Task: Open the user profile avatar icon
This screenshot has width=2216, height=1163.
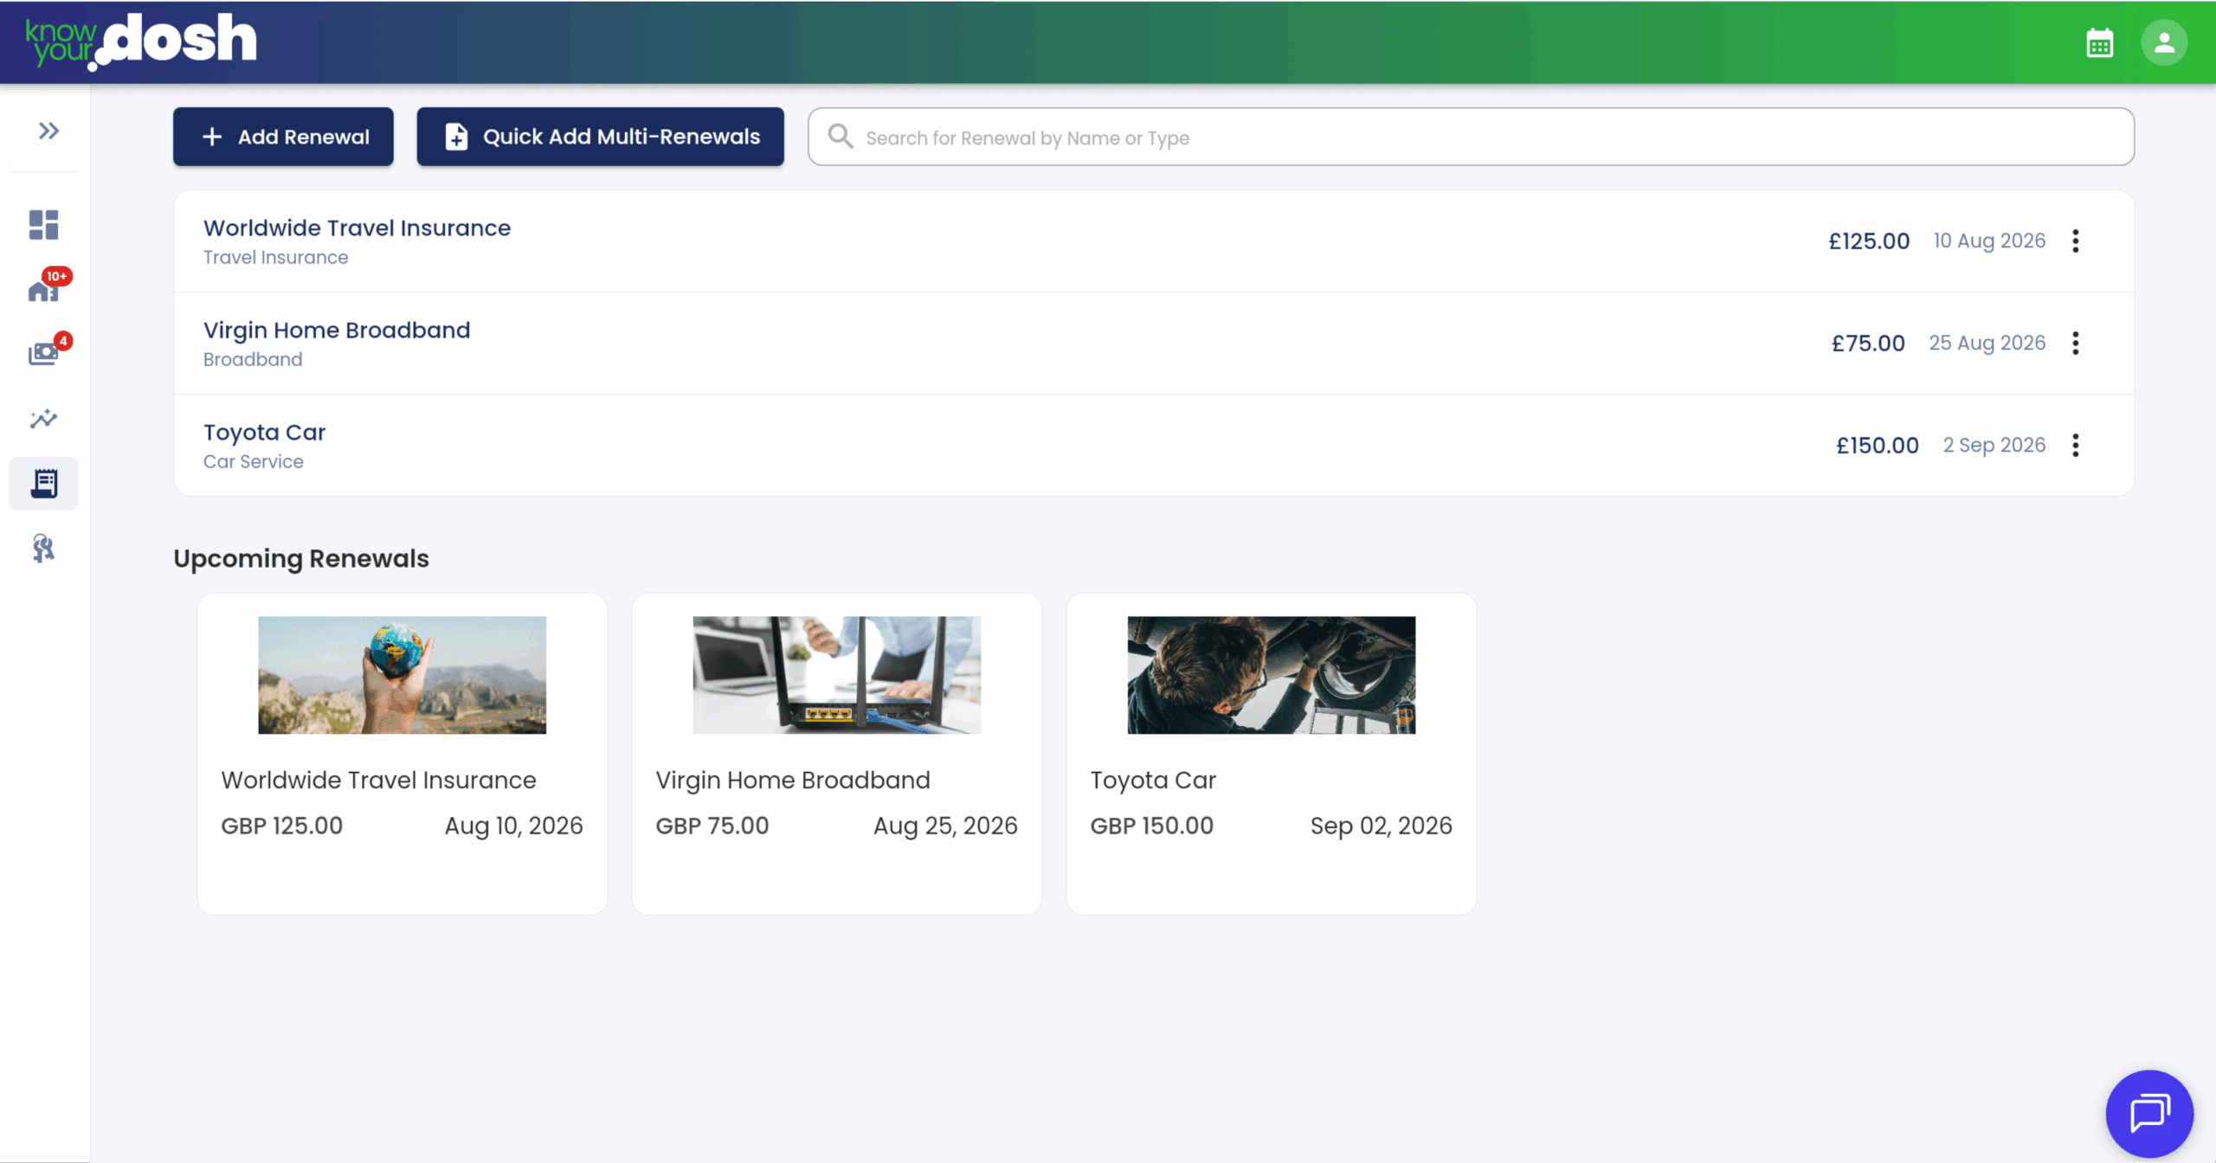Action: click(2164, 43)
